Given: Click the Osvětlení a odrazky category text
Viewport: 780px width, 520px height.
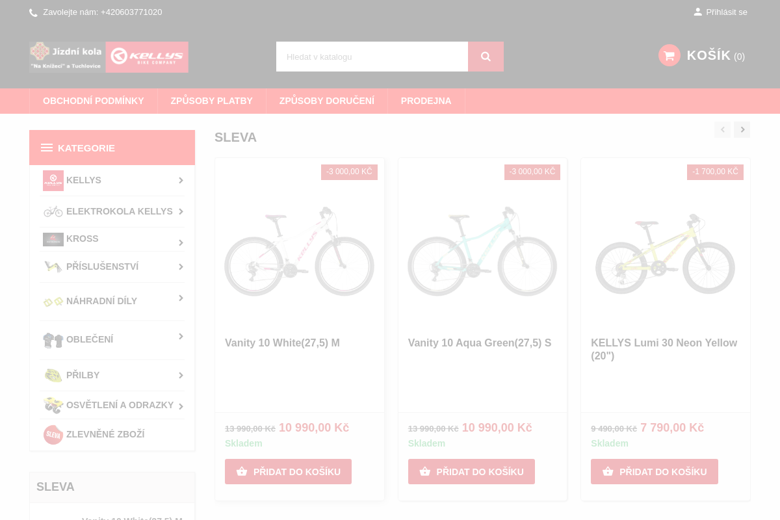Looking at the screenshot, I should tap(120, 405).
